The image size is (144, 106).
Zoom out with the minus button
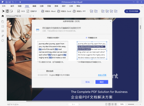(126, 104)
